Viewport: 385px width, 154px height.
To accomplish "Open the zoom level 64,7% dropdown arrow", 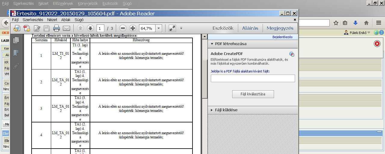I will coord(159,28).
